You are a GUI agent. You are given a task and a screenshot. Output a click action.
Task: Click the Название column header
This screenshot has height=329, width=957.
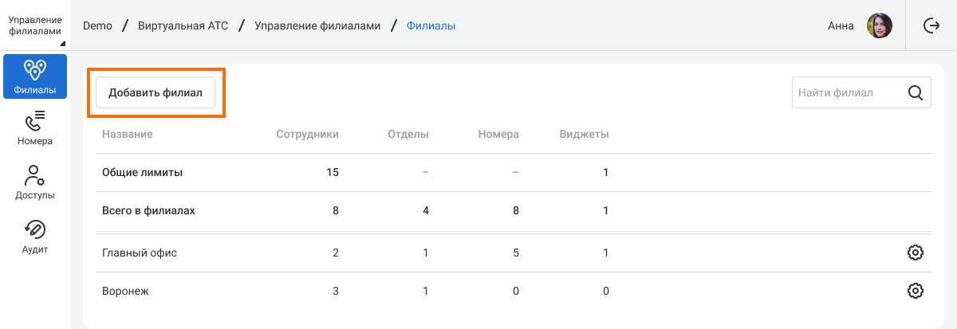(x=127, y=134)
